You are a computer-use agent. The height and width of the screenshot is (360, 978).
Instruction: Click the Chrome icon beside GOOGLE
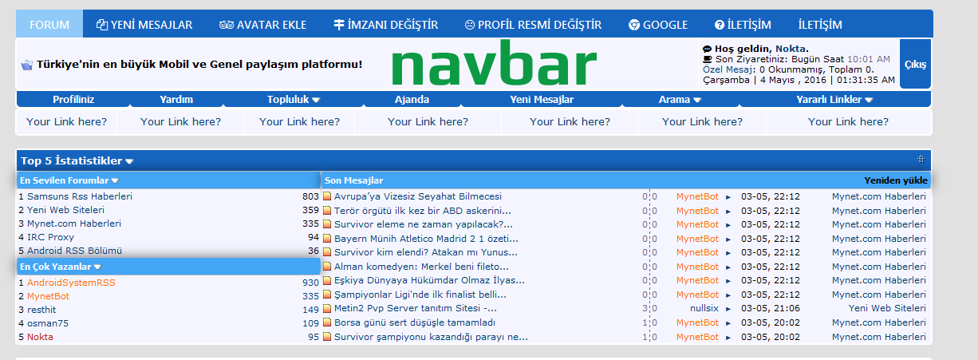[634, 25]
